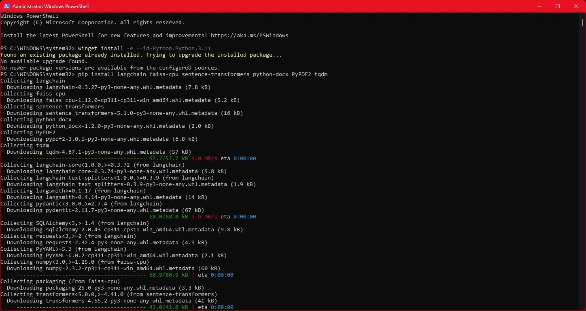Click 'Collecting langchain-text-splitters' line
Screen dimensions: 586x311
click(107, 178)
